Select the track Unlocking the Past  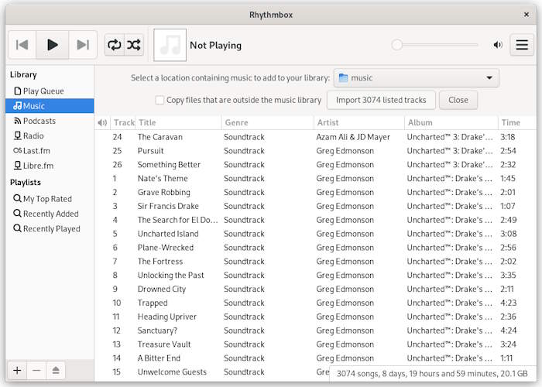click(x=315, y=275)
